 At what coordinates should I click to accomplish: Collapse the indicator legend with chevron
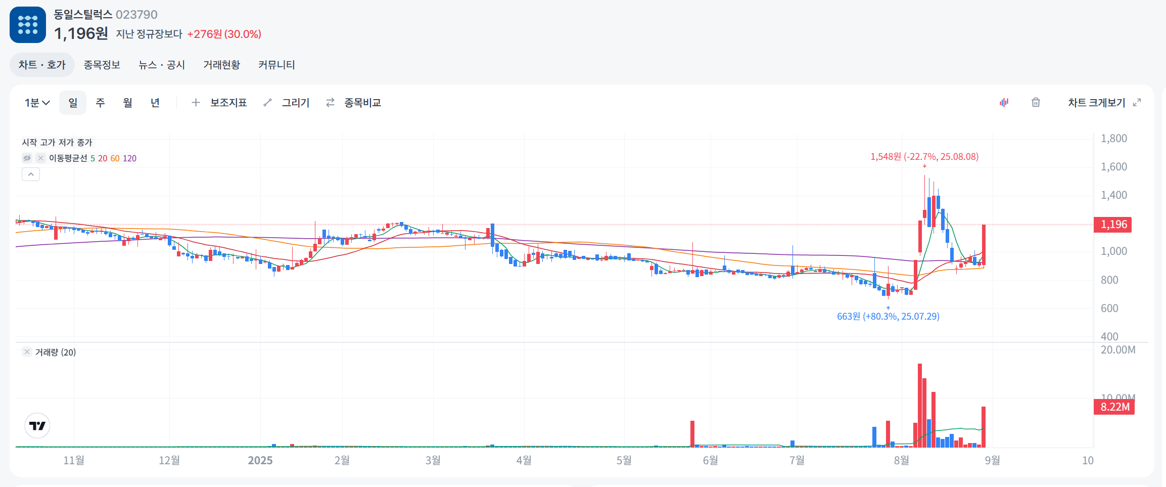[31, 174]
